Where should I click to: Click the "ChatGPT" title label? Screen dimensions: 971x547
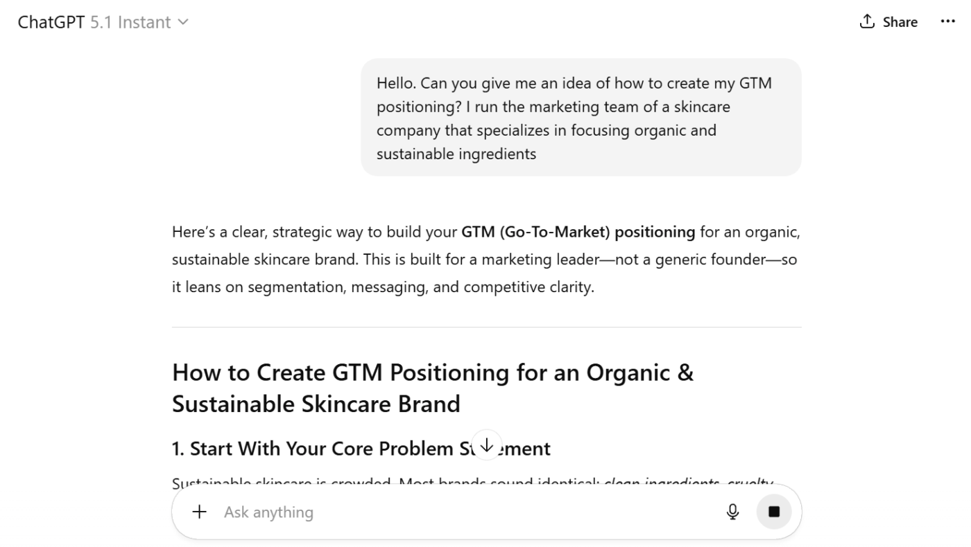tap(52, 22)
